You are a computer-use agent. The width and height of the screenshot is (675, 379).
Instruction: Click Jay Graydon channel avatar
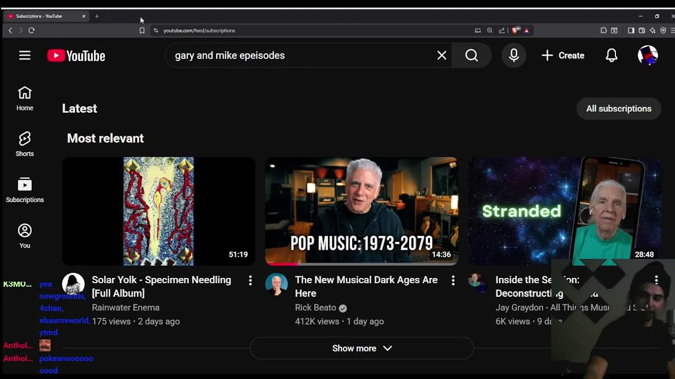(478, 282)
